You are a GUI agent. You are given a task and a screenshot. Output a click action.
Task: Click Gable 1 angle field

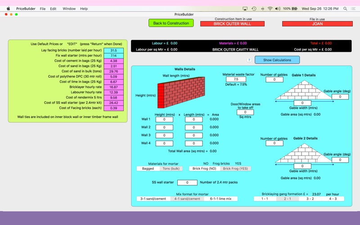click(340, 97)
